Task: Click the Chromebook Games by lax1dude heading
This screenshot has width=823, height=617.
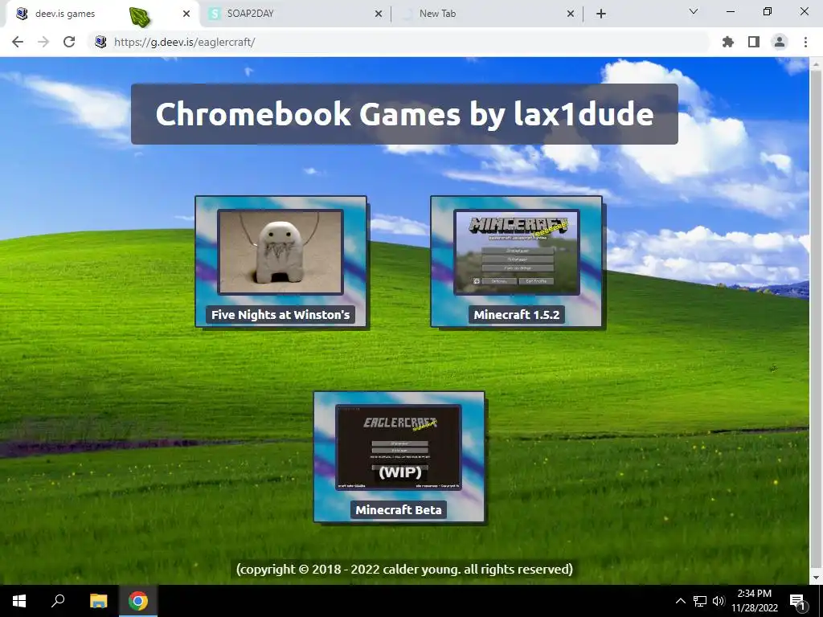Action: coord(404,114)
